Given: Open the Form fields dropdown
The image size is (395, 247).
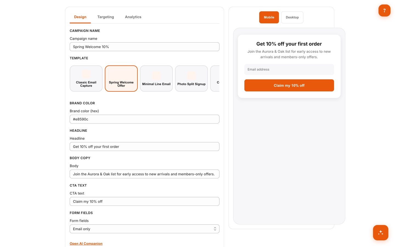Looking at the screenshot, I should (x=145, y=229).
